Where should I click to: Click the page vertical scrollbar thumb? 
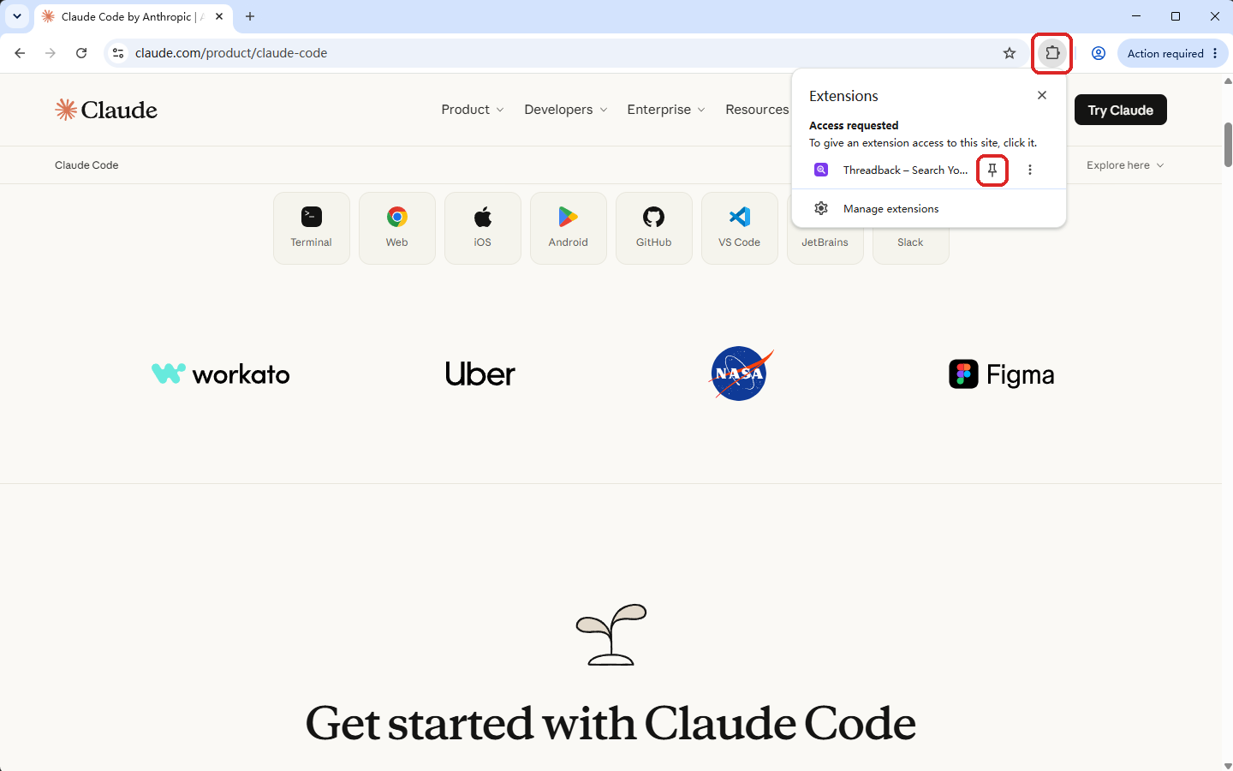pyautogui.click(x=1228, y=144)
